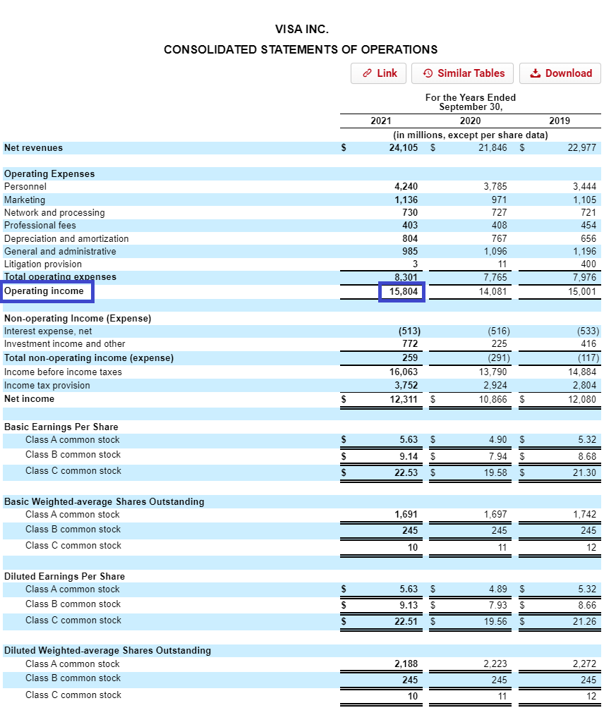Image resolution: width=604 pixels, height=715 pixels.
Task: Click the Basic Earnings Per Share heading
Action: (61, 427)
